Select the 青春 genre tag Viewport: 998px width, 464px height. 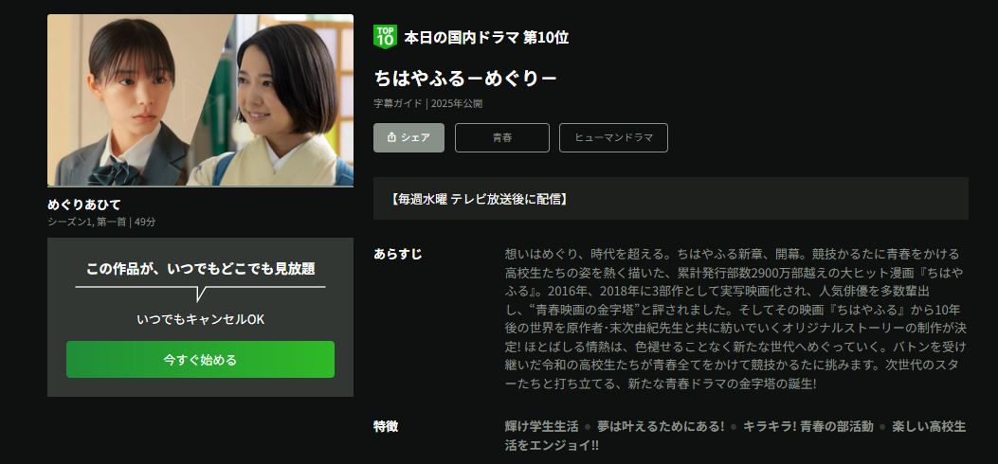click(502, 137)
